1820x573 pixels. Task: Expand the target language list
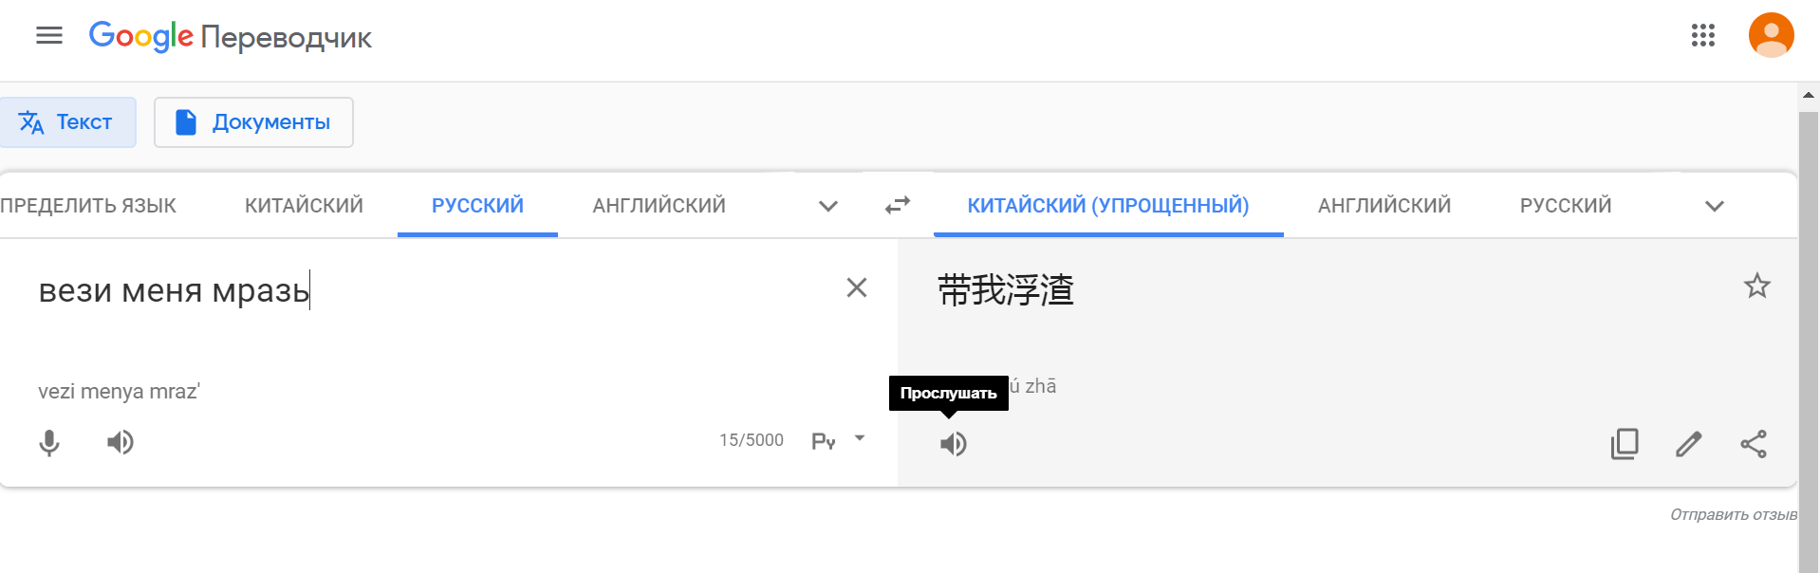coord(1715,206)
